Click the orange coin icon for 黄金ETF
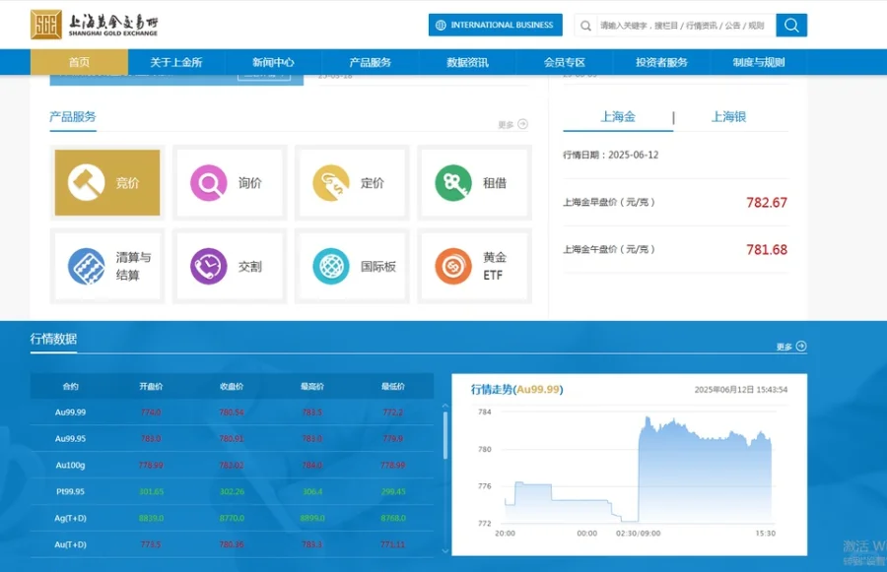 pyautogui.click(x=453, y=266)
